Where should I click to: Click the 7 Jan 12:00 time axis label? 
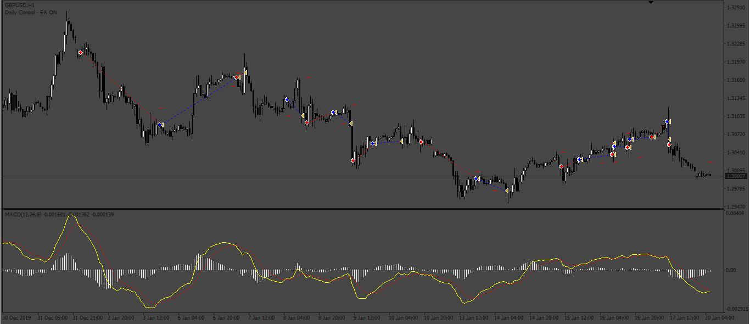(261, 318)
